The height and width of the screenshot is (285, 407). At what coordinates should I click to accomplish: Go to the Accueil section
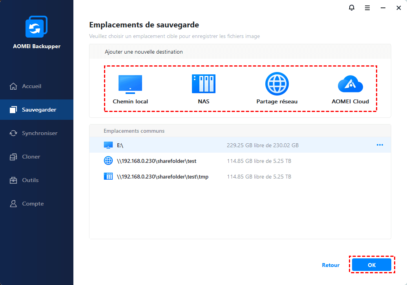37,86
